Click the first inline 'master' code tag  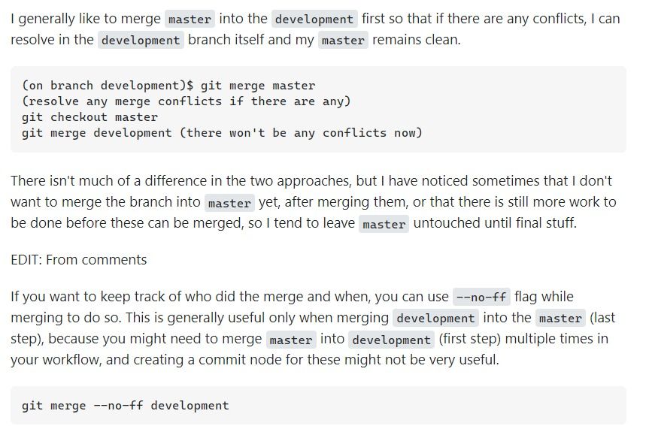[190, 19]
